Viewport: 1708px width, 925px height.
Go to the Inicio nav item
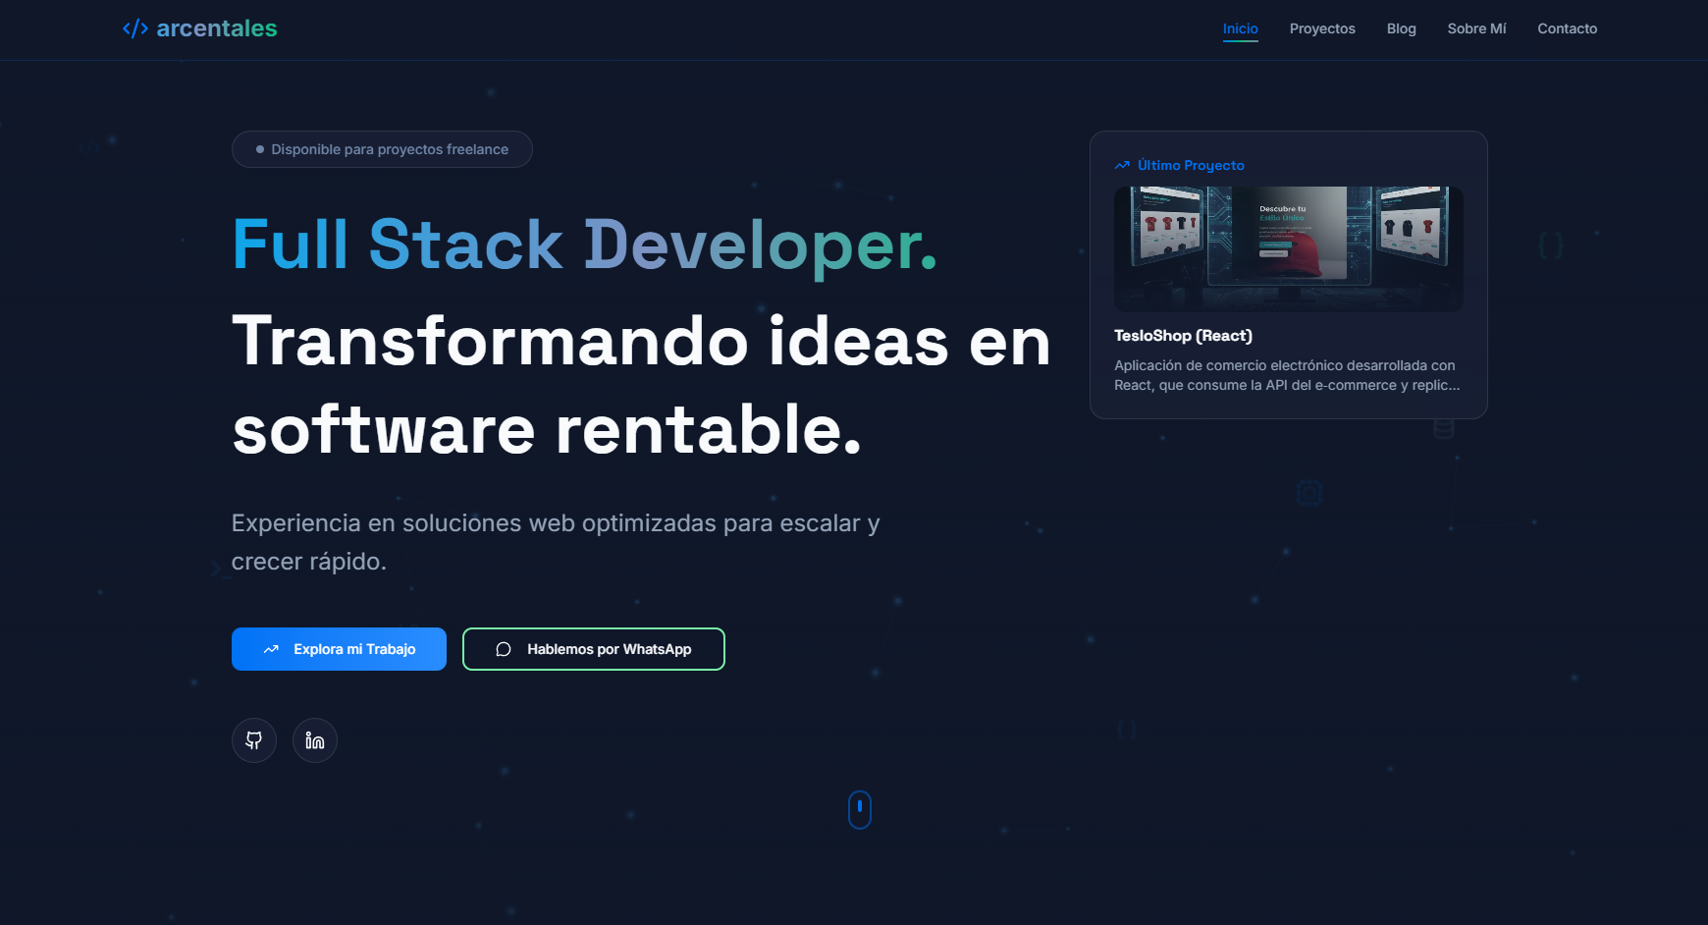(1241, 28)
